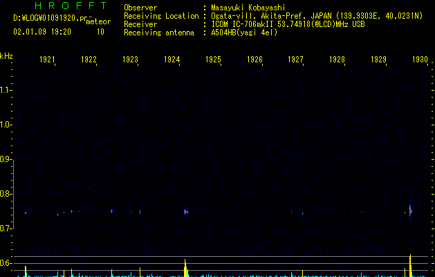This screenshot has height=277, width=435.
Task: Click the Receiving Location label
Action: tap(161, 16)
